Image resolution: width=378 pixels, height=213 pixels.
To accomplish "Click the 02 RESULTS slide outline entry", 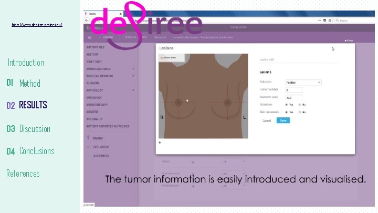I will pos(27,105).
